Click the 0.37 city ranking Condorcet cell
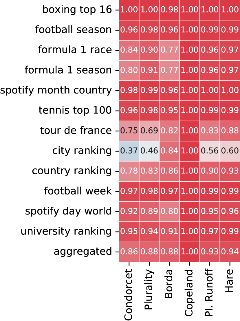 pyautogui.click(x=129, y=151)
